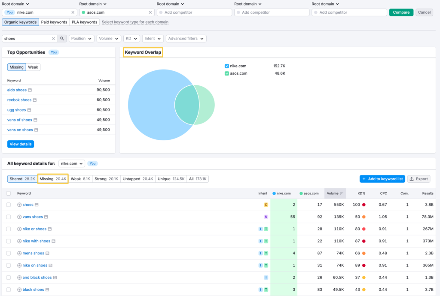The height and width of the screenshot is (296, 440).
Task: Open the Position filter dropdown
Action: [x=81, y=39]
